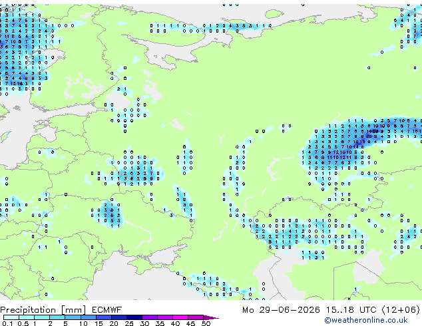Click the 'ECMWF' model label
Screen dimensions: 422x326
pyautogui.click(x=107, y=310)
